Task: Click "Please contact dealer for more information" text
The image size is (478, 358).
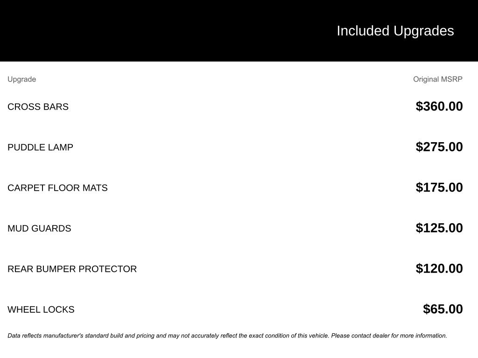Action: pos(389,336)
